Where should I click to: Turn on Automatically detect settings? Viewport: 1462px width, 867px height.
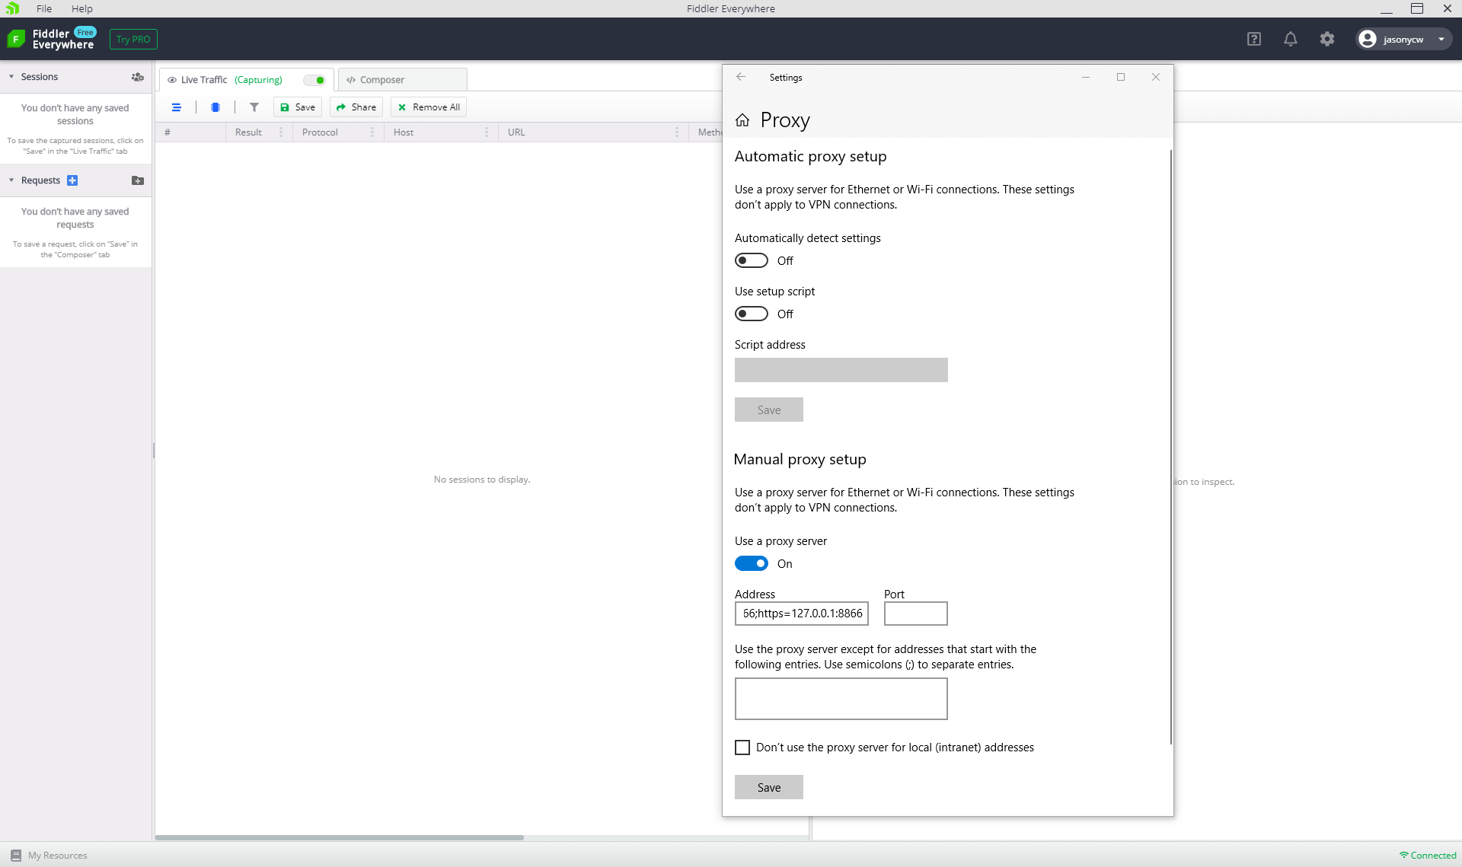click(751, 261)
